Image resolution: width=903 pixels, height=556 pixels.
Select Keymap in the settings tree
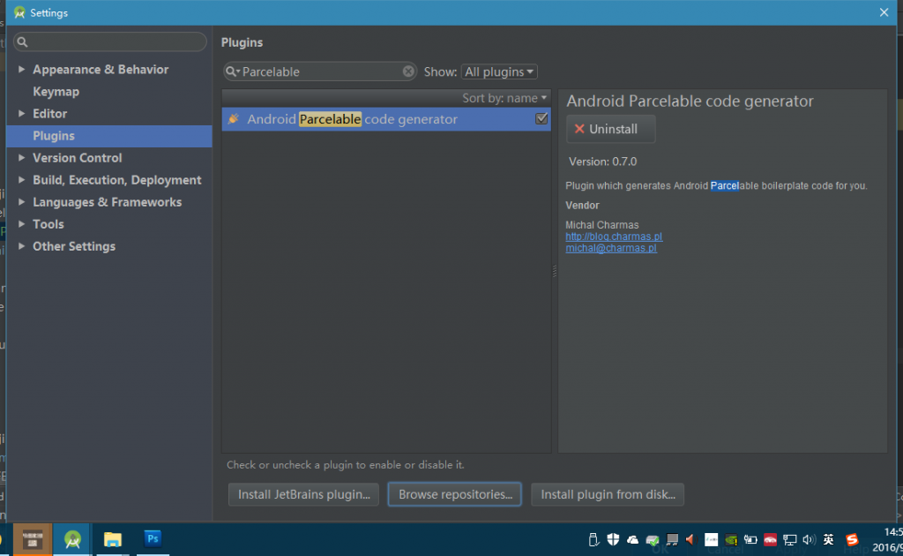[x=56, y=92]
